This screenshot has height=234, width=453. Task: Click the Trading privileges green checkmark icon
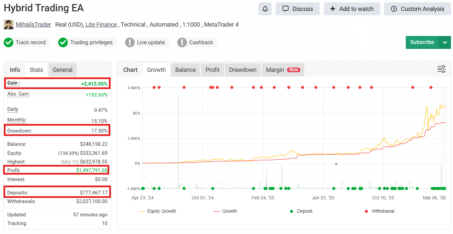pos(63,43)
